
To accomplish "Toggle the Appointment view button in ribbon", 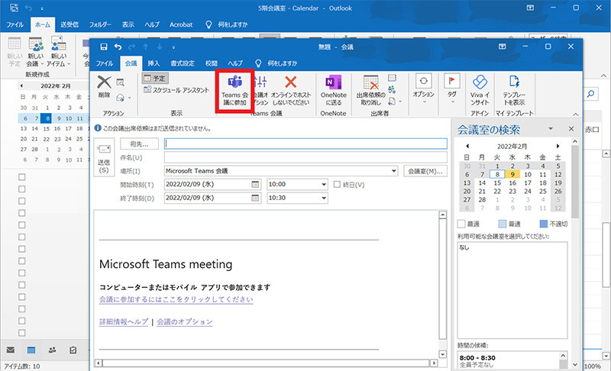I will [x=155, y=79].
